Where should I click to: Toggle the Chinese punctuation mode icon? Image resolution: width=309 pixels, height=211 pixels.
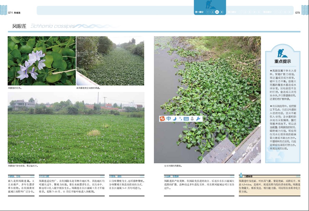click(180, 118)
